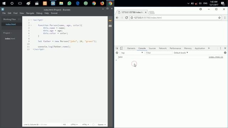Click the console Filter input field
The height and width of the screenshot is (128, 228).
[159, 53]
